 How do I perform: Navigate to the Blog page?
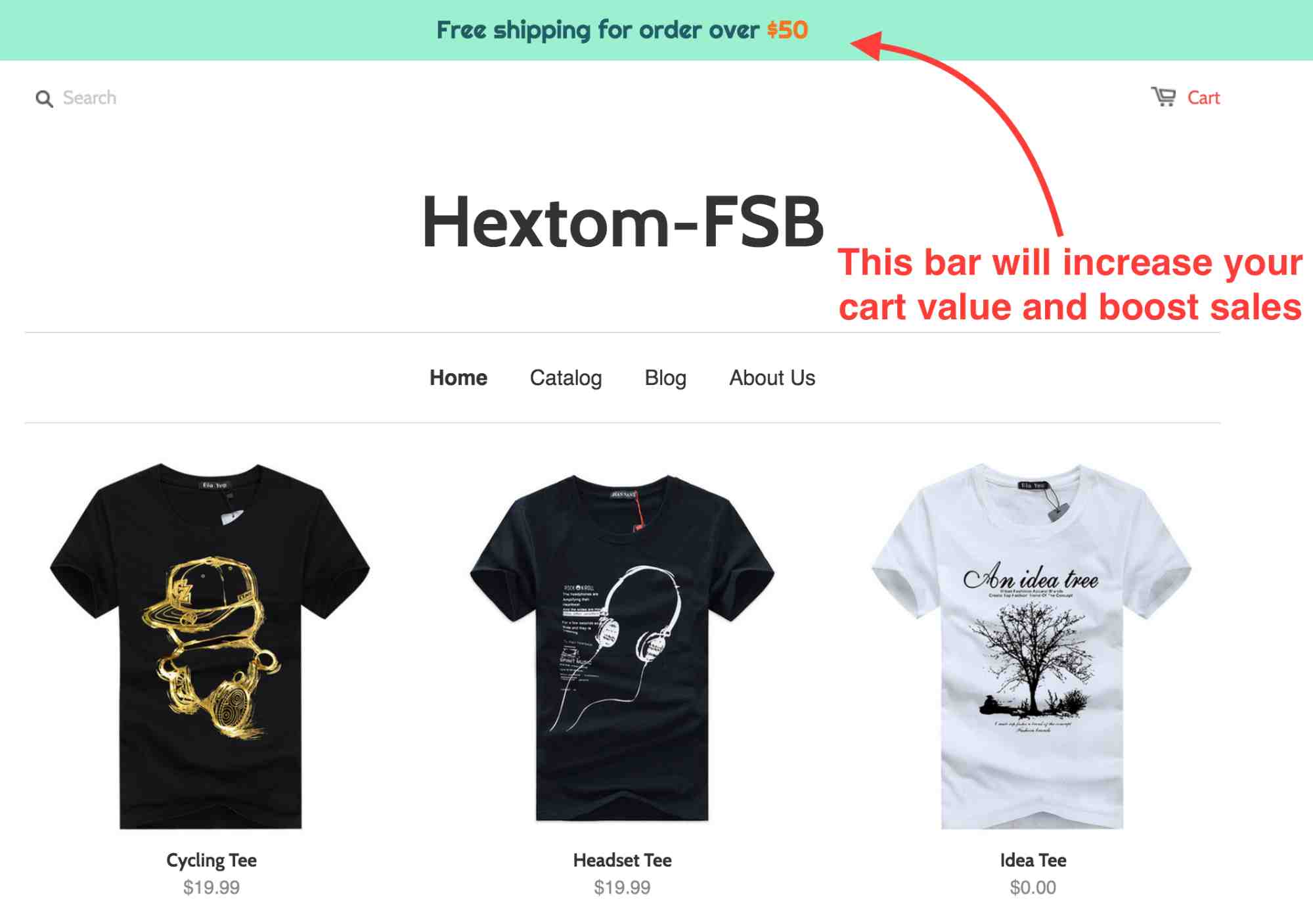pyautogui.click(x=665, y=378)
